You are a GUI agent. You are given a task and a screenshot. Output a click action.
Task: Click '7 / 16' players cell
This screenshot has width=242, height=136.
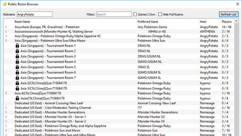(226, 131)
